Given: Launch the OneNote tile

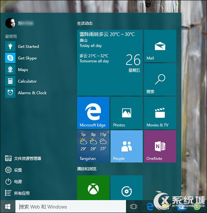Looking at the screenshot, I should tap(160, 146).
